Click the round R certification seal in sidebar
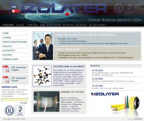The height and width of the screenshot is (121, 144). (9, 111)
